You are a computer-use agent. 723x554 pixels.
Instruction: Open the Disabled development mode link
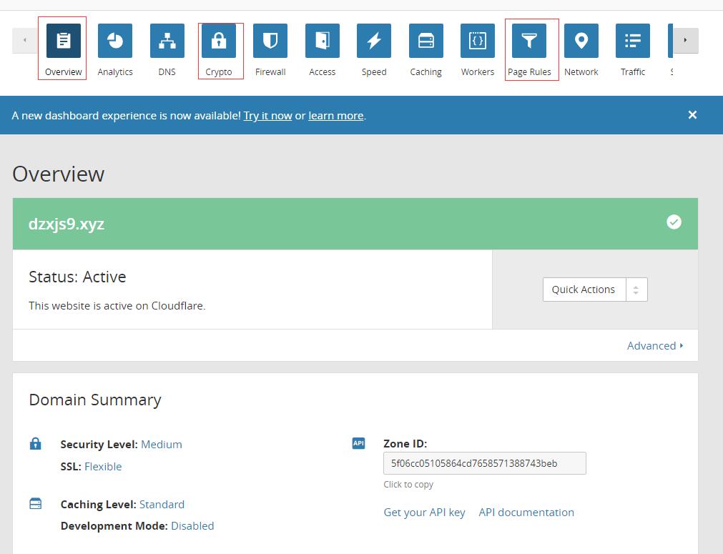point(192,526)
